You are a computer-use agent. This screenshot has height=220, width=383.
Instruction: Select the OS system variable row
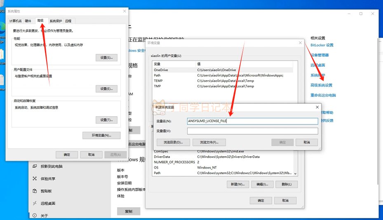click(223, 168)
